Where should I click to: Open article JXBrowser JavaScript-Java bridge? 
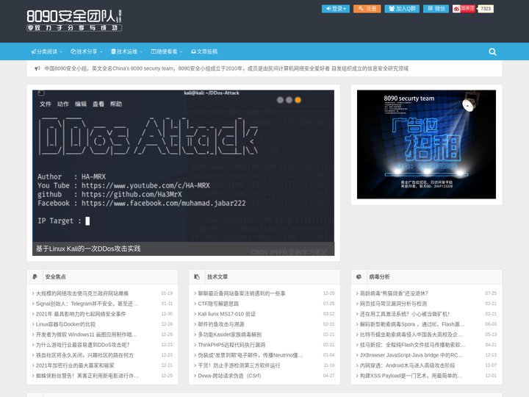(411, 355)
